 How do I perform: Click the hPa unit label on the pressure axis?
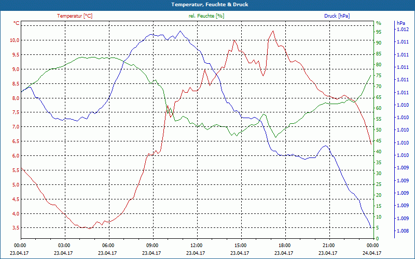coord(401,23)
